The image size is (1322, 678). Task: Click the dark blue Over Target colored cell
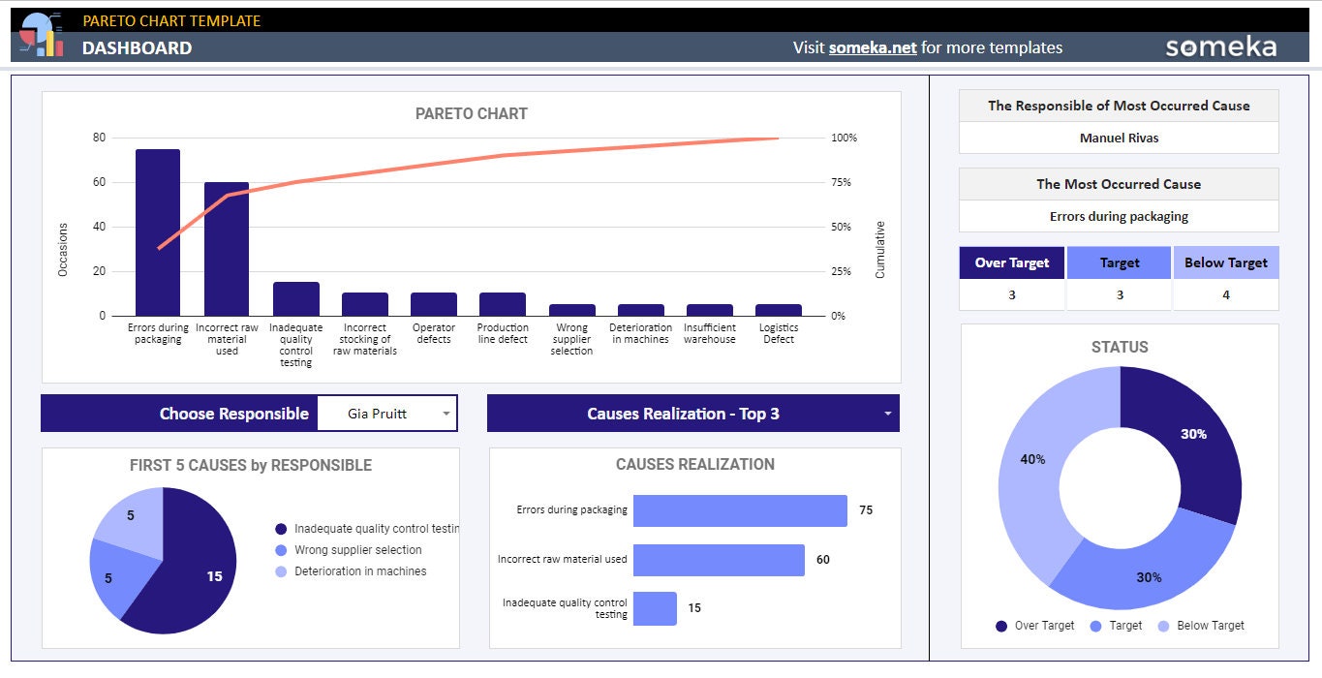click(x=1011, y=262)
